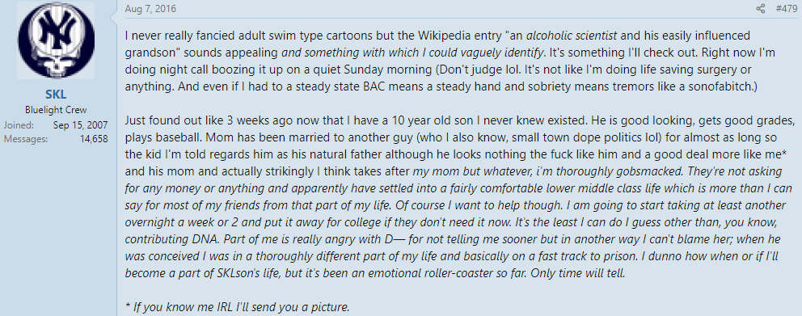Click the word 'Wikipedia' in the post
The width and height of the screenshot is (802, 316).
(445, 36)
